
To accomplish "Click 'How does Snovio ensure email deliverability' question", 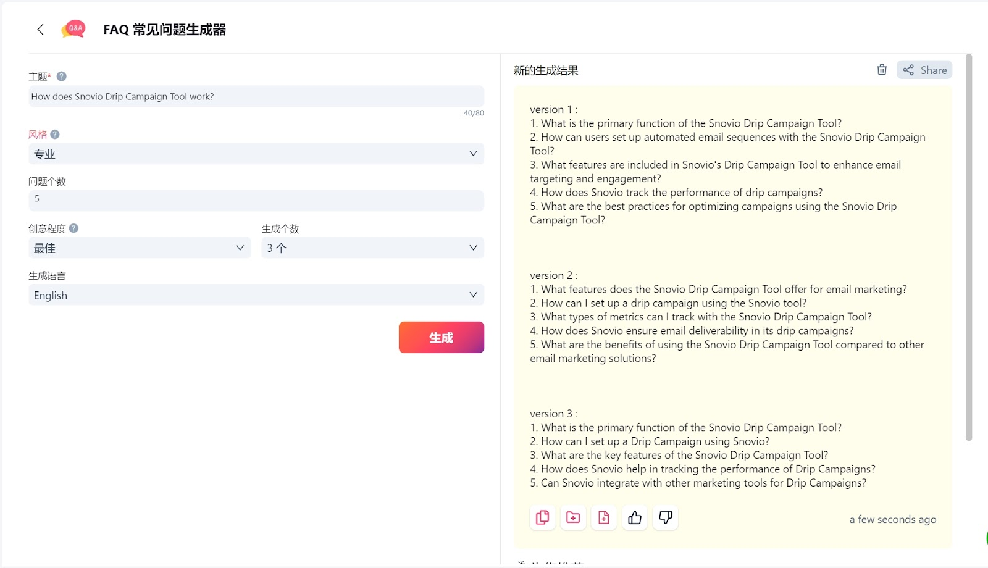I will [x=692, y=331].
